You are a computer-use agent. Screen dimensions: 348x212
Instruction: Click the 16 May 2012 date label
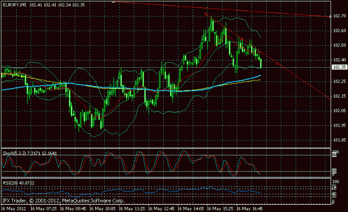pos(13,209)
